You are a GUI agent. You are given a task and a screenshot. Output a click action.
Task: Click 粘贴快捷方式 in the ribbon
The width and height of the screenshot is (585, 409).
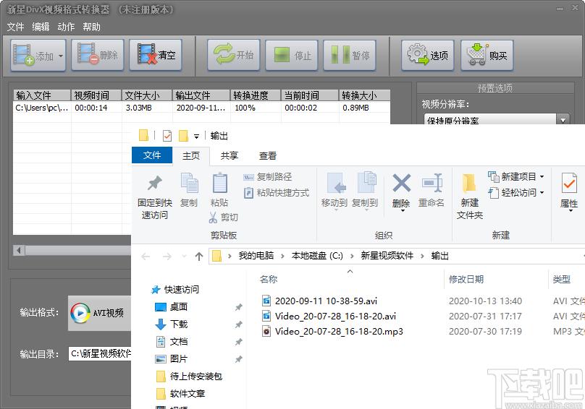[x=276, y=193]
